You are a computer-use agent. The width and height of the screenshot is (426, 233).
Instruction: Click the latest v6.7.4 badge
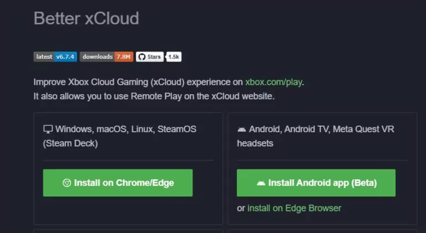[x=55, y=57]
